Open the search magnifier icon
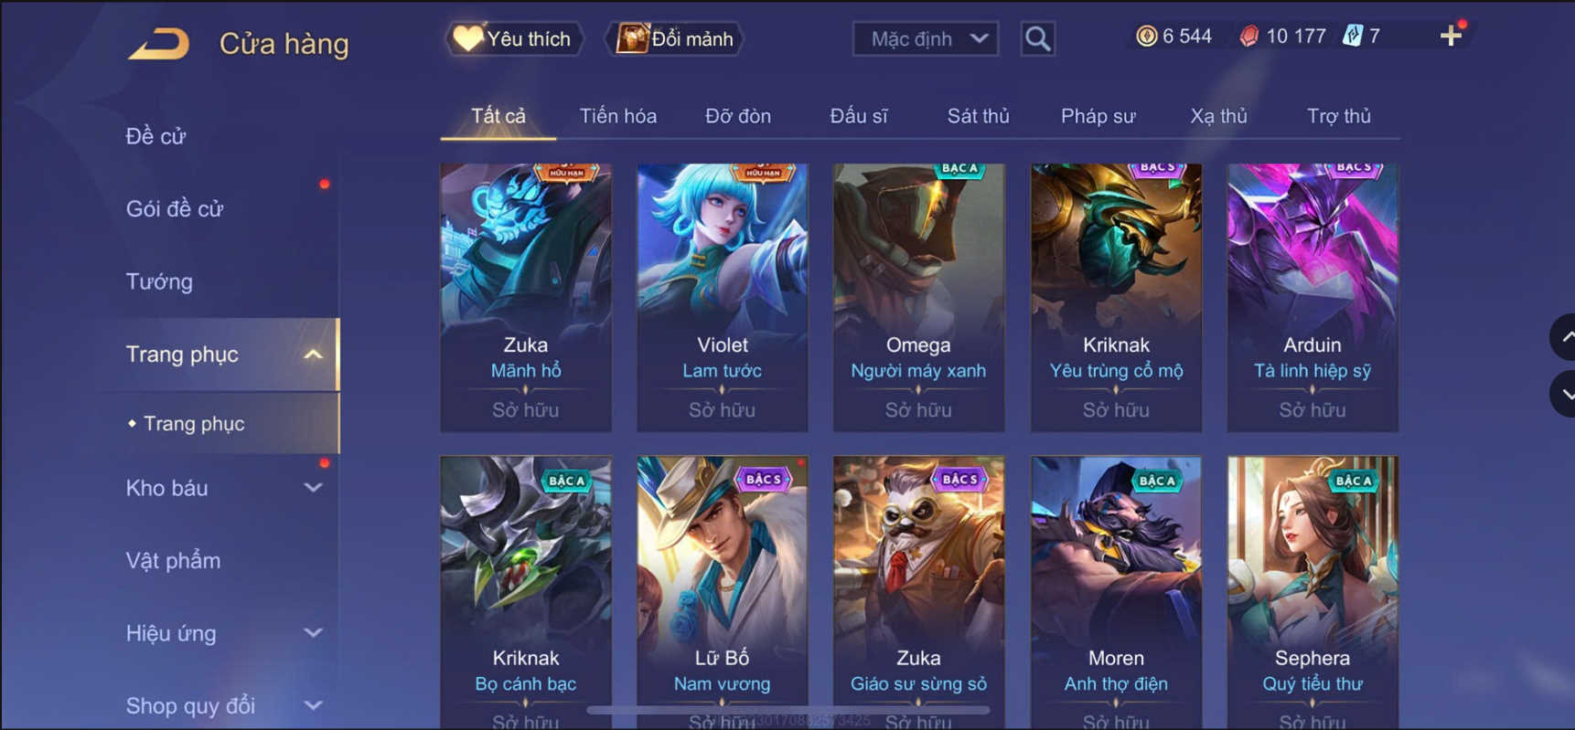The image size is (1575, 730). (x=1037, y=38)
